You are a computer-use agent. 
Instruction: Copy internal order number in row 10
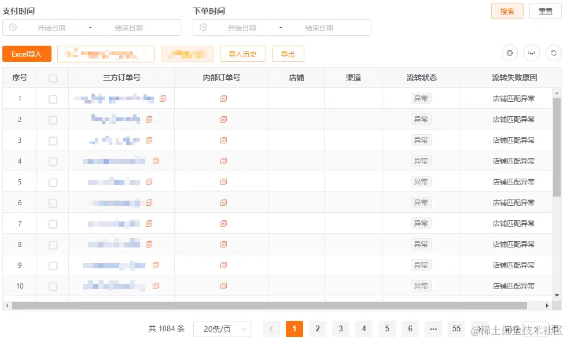tap(223, 286)
